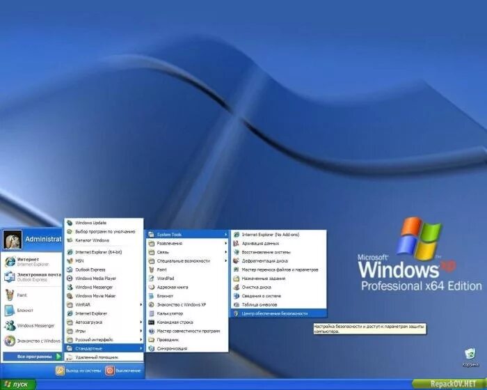Open Таблица символов
The image size is (487, 390).
[x=278, y=304]
